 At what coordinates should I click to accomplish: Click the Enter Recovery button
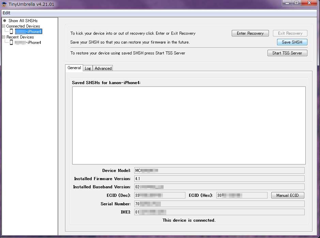point(250,33)
